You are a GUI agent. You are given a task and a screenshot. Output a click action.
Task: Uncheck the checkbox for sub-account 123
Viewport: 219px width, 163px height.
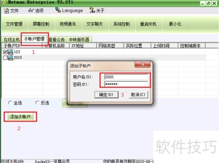[x=5, y=52]
